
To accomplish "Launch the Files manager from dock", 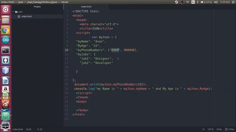I will pos(6,20).
